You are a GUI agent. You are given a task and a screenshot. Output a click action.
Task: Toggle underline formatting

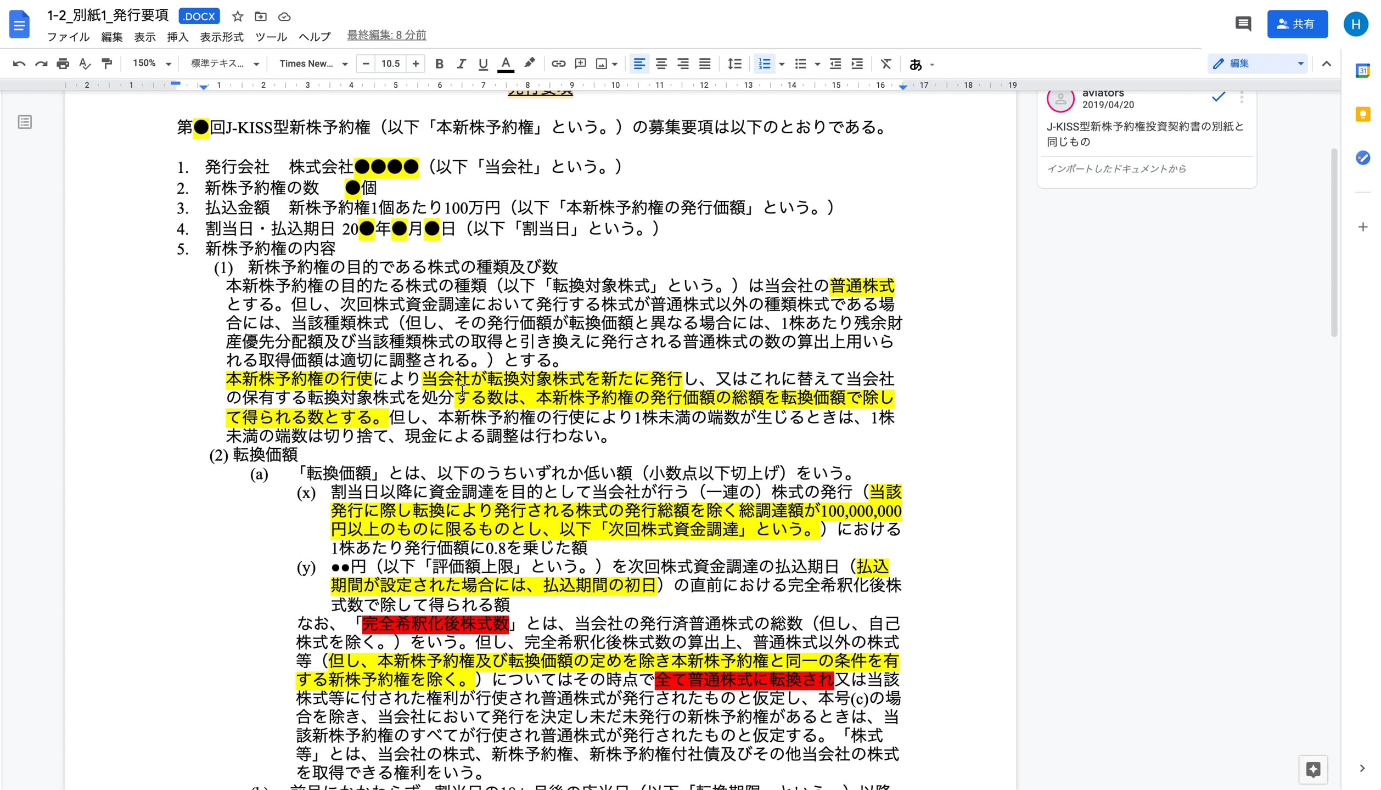(483, 64)
